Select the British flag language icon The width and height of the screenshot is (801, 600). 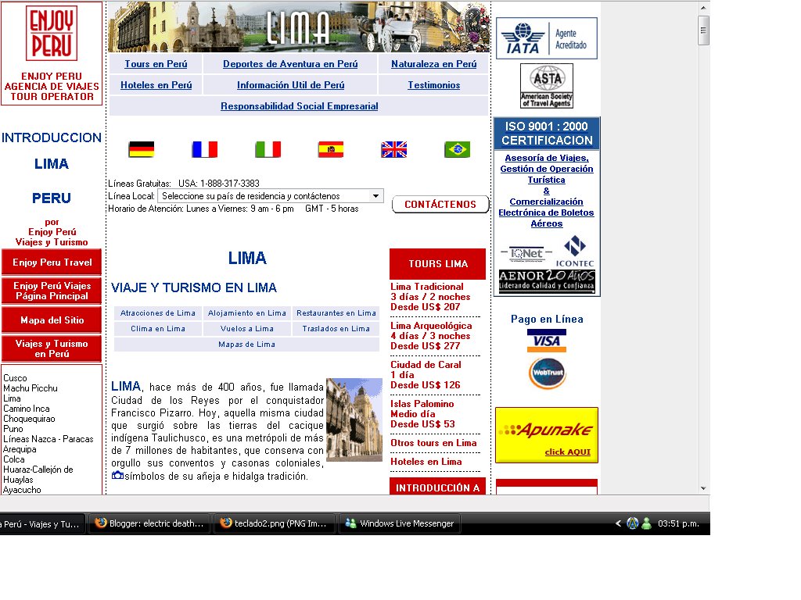pos(394,149)
